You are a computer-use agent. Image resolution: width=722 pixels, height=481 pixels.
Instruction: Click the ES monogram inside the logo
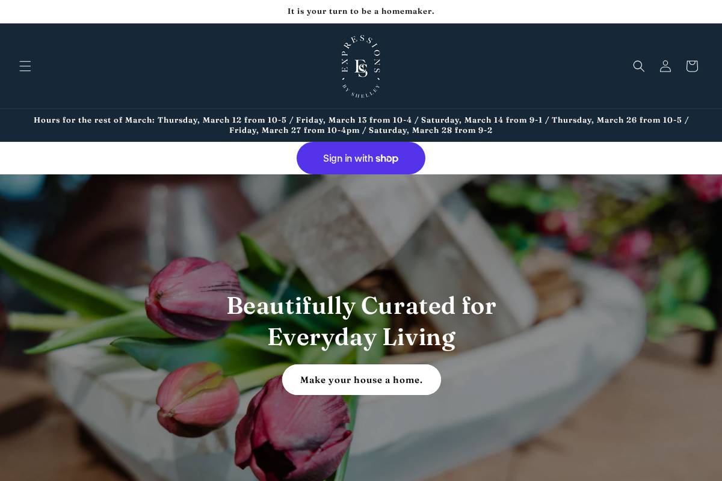click(x=361, y=68)
